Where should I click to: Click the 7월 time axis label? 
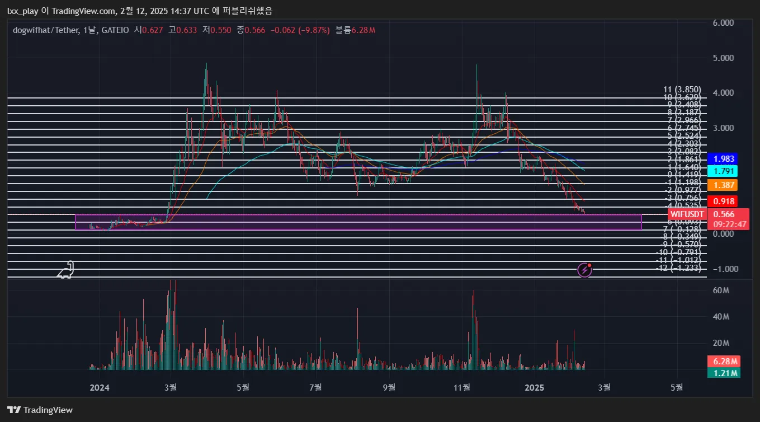(x=315, y=387)
